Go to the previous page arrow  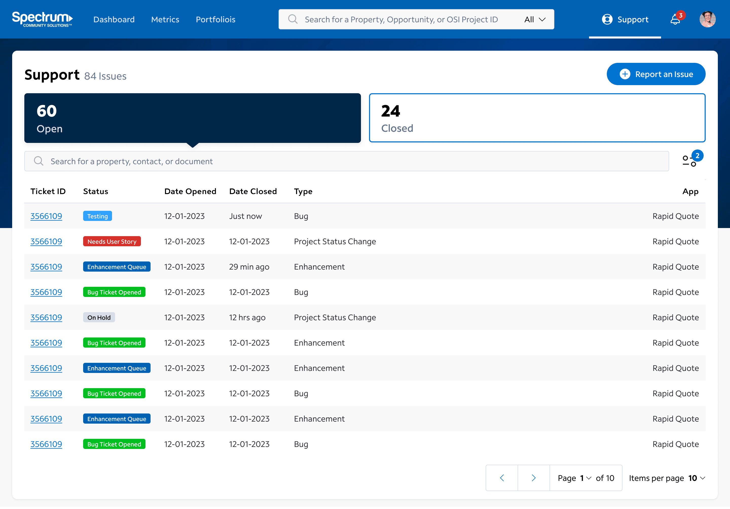click(x=502, y=478)
